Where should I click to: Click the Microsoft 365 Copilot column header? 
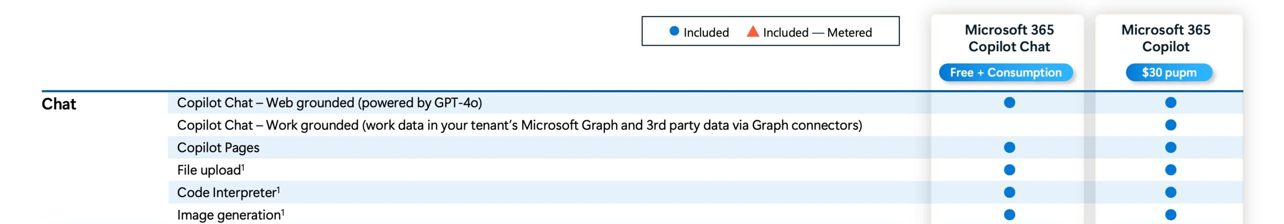pyautogui.click(x=1166, y=38)
